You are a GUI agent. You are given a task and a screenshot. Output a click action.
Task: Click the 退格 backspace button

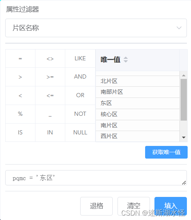[x=96, y=206]
